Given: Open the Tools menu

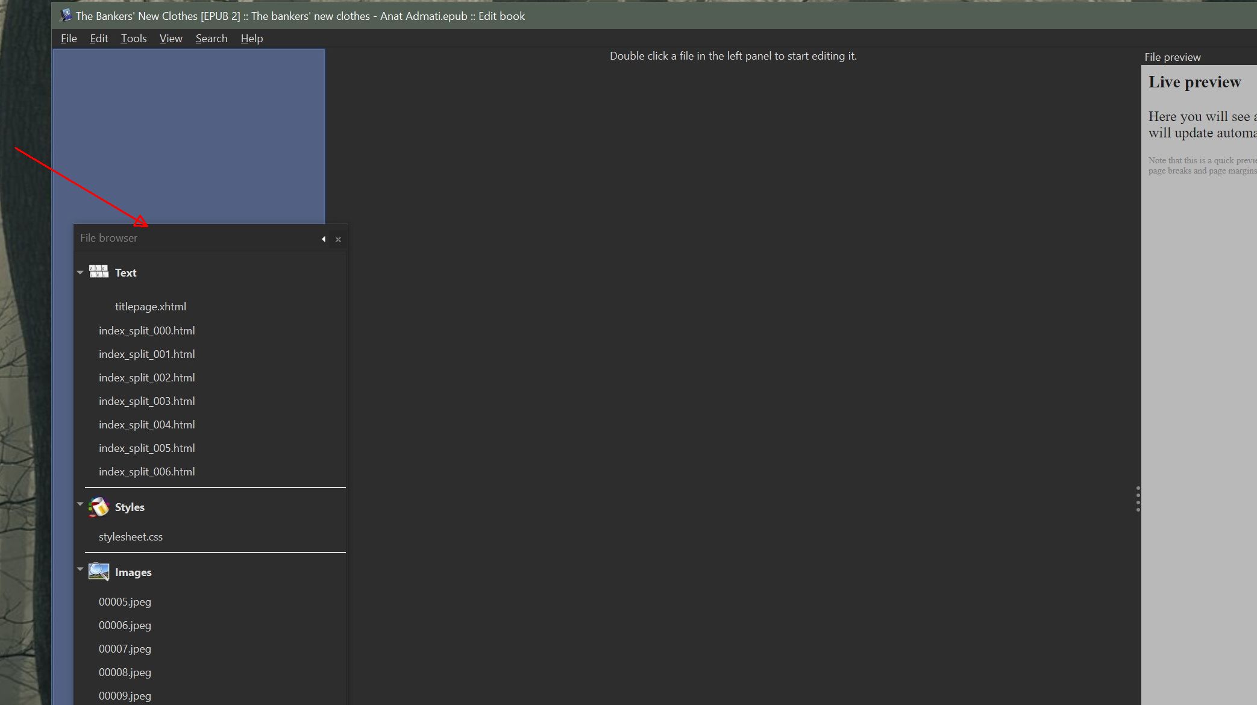Looking at the screenshot, I should point(133,39).
